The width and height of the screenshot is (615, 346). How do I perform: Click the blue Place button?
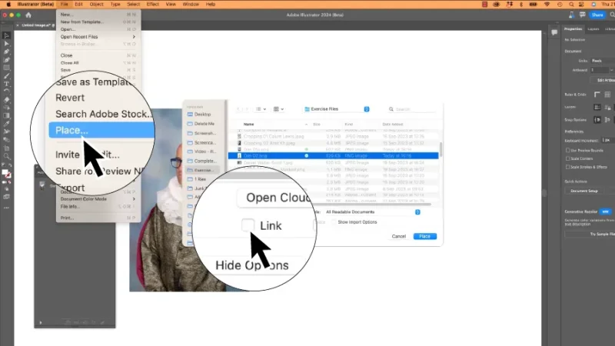click(425, 236)
